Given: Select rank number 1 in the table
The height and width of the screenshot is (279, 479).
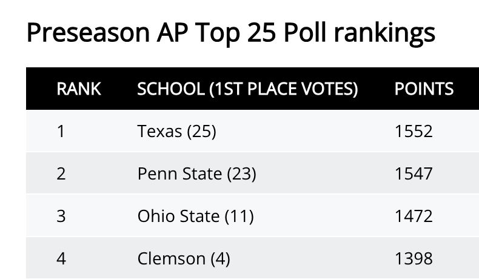Looking at the screenshot, I should 61,131.
